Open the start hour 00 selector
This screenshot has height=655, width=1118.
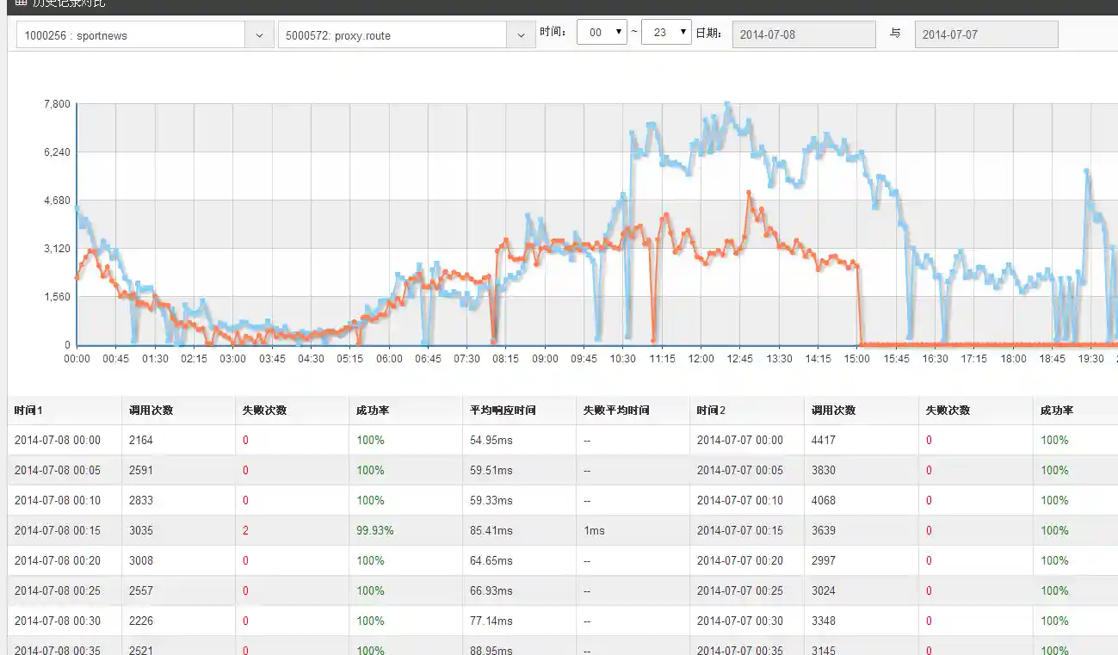[602, 33]
